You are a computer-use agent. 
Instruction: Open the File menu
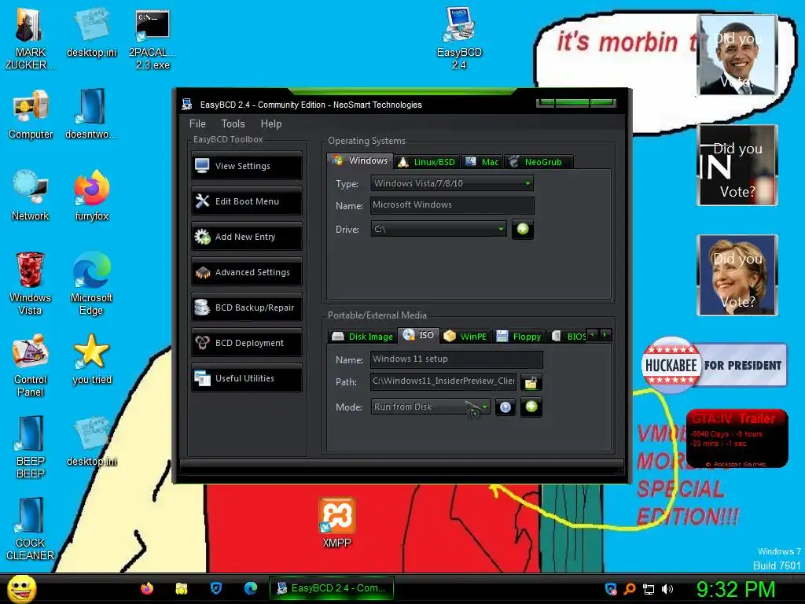pos(197,123)
